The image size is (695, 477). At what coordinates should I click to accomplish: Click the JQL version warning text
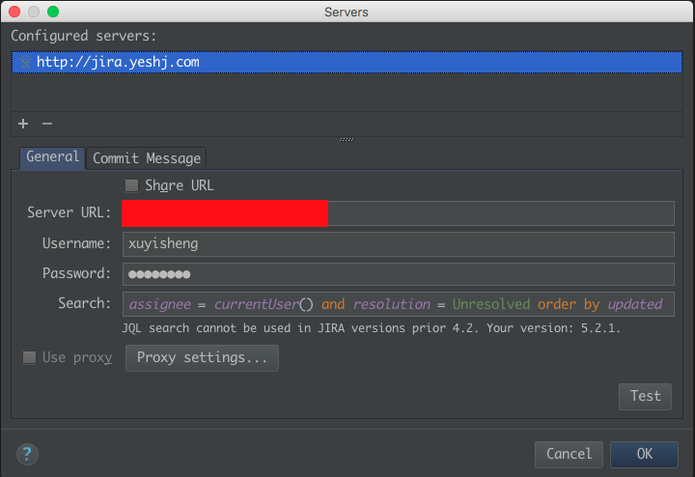tap(371, 328)
